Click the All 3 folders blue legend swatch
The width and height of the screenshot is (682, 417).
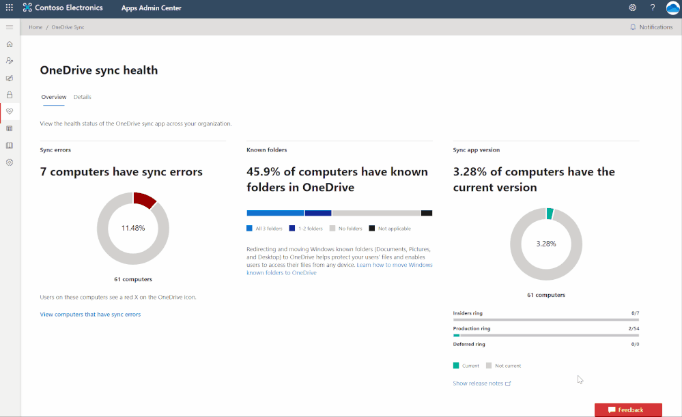[x=249, y=228]
